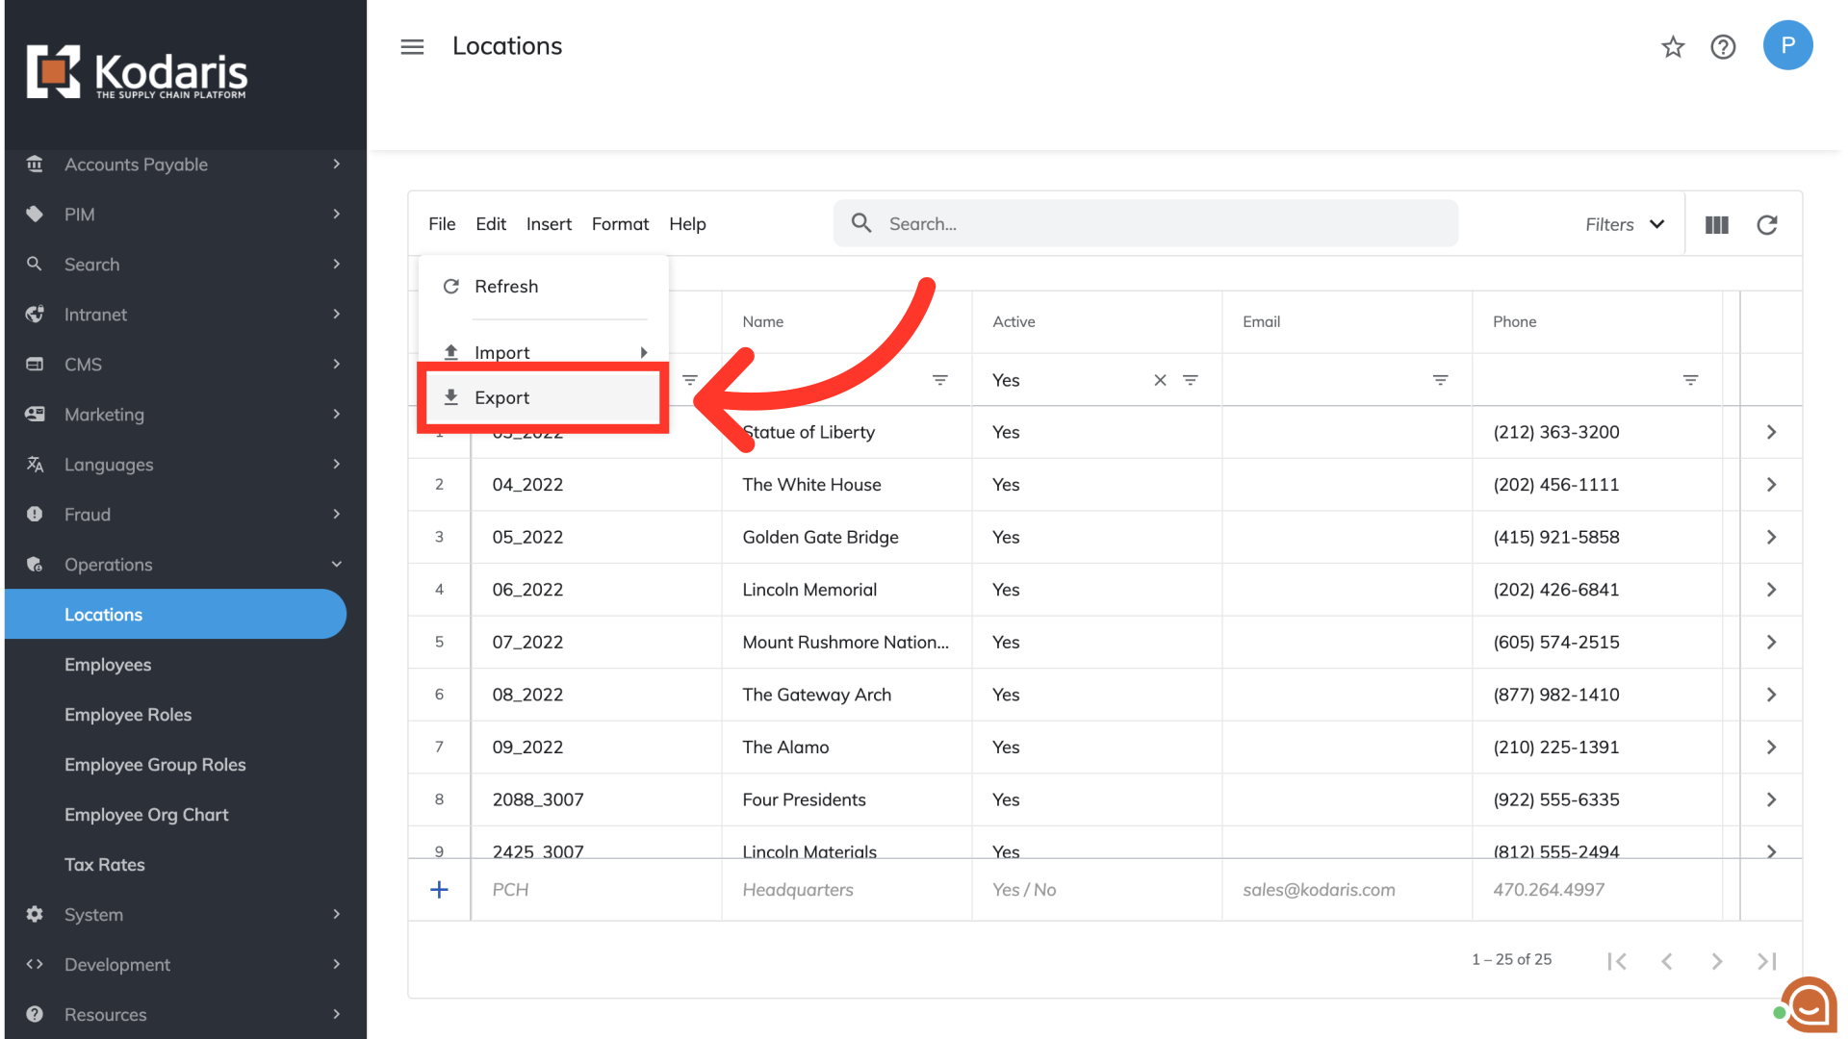Open Tax Rates page
The width and height of the screenshot is (1848, 1039).
105,865
